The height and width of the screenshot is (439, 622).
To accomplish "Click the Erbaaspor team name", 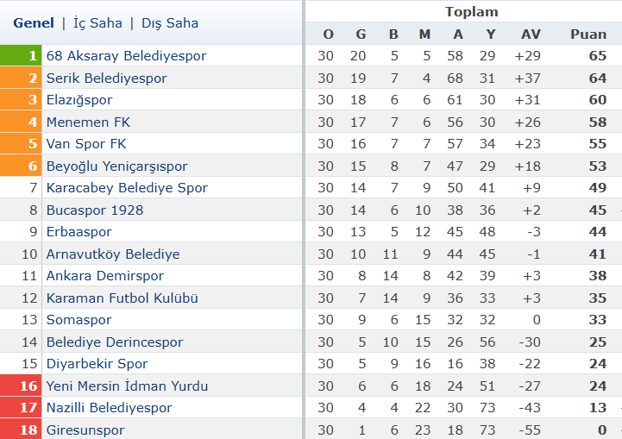I will click(x=79, y=232).
